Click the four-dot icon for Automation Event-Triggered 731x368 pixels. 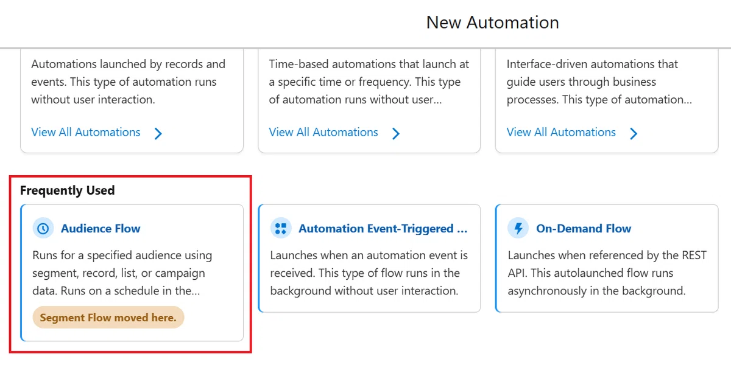281,229
